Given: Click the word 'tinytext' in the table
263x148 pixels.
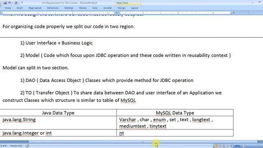Looking at the screenshot, I should pyautogui.click(x=158, y=126).
